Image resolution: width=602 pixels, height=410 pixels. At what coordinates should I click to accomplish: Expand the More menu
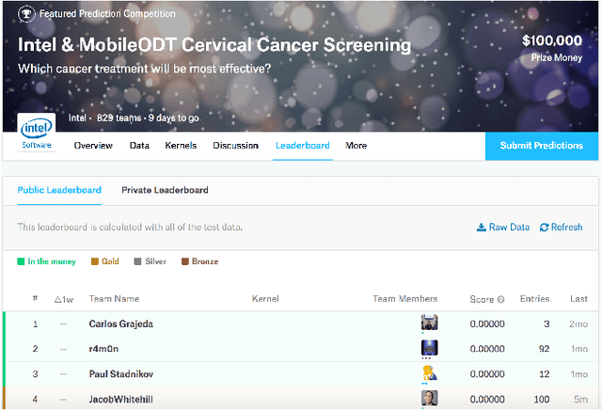(356, 146)
